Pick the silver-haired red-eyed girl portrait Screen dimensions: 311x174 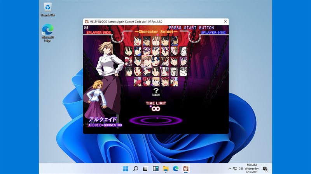click(165, 72)
